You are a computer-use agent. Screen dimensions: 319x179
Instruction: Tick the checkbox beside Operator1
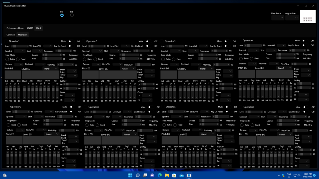pos(7,41)
